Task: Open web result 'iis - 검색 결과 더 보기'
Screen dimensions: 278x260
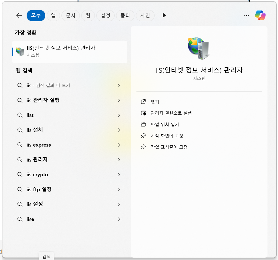Action: tap(70, 85)
